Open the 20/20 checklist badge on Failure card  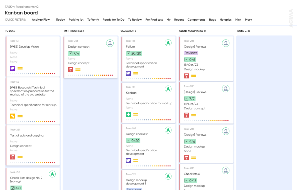pyautogui.click(x=134, y=53)
